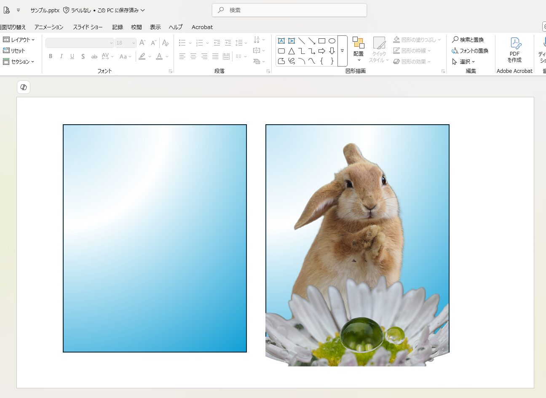Open the font size box showing 18
Viewport: 546px width, 398px height.
(126, 43)
